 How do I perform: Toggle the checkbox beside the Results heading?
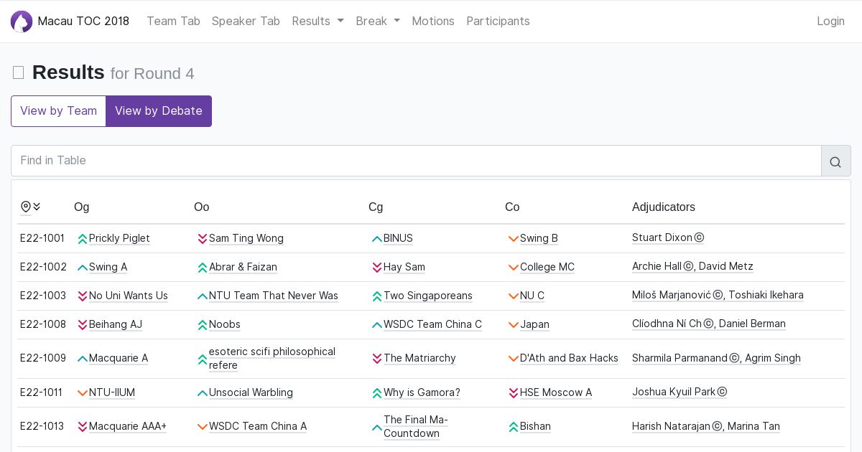pyautogui.click(x=19, y=72)
